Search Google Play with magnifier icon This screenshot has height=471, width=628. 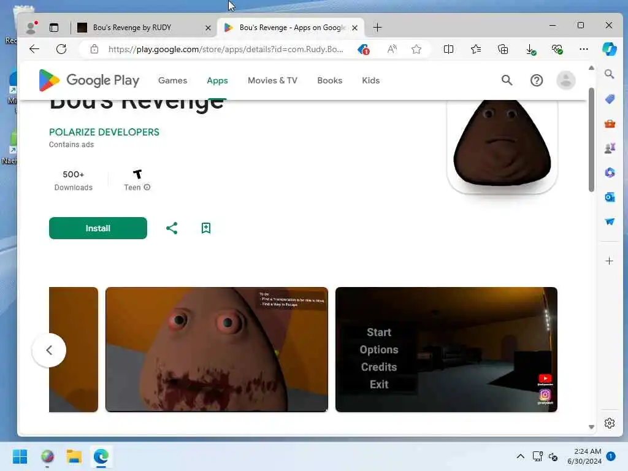507,80
